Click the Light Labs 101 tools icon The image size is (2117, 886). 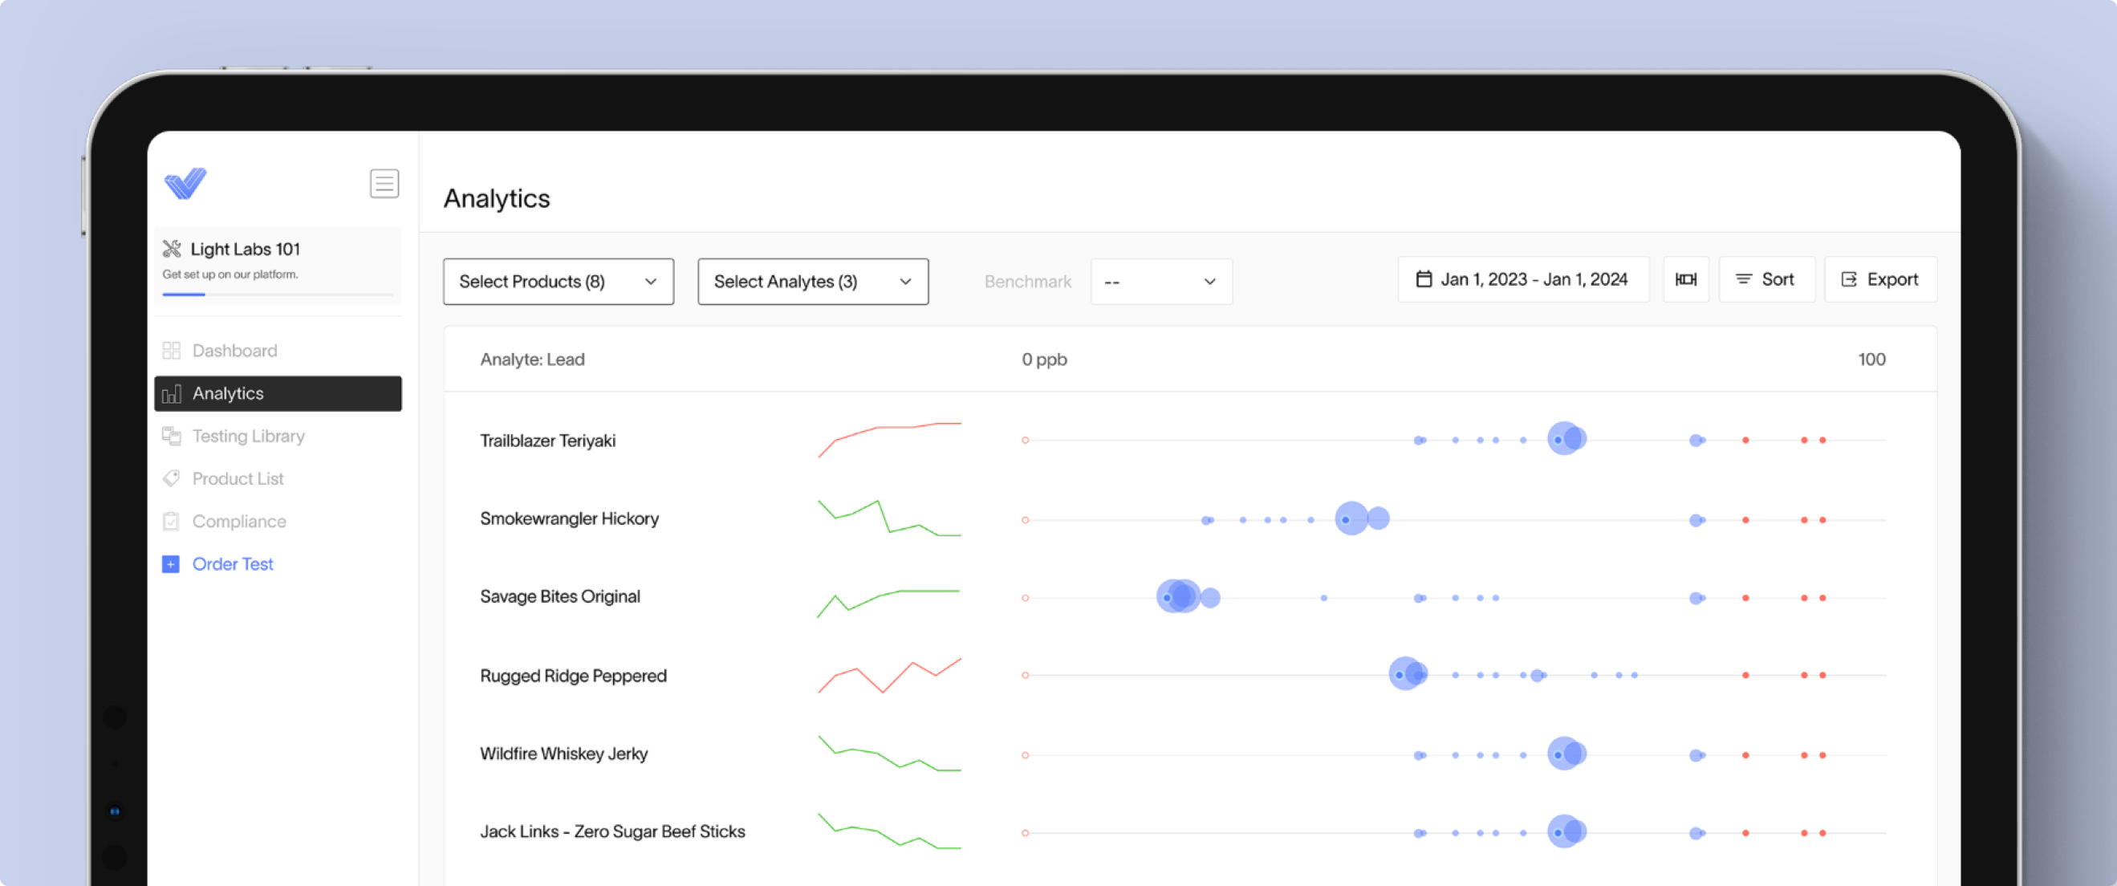click(x=172, y=249)
